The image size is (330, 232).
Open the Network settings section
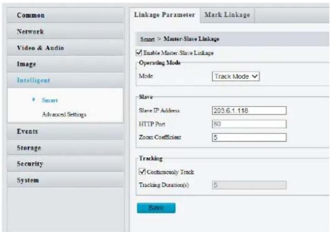pyautogui.click(x=66, y=31)
